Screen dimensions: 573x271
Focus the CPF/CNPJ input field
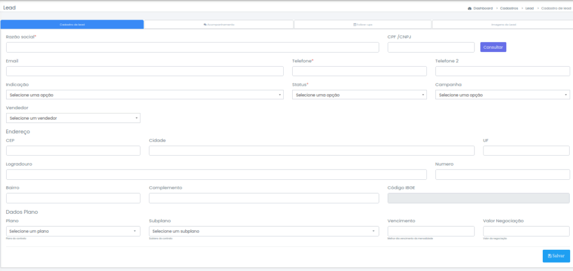tap(431, 47)
